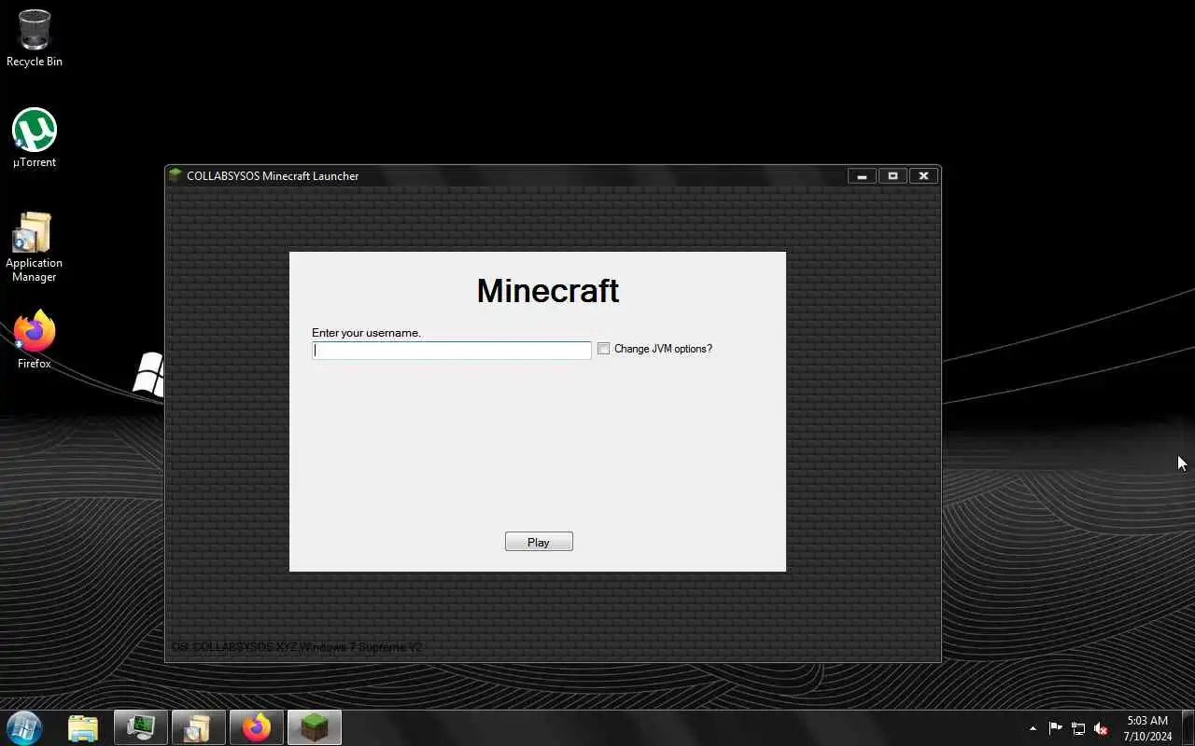Screen dimensions: 1195x746
Task: Click the COLLABSYSOS Minecraft Launcher title text
Action: (x=273, y=176)
